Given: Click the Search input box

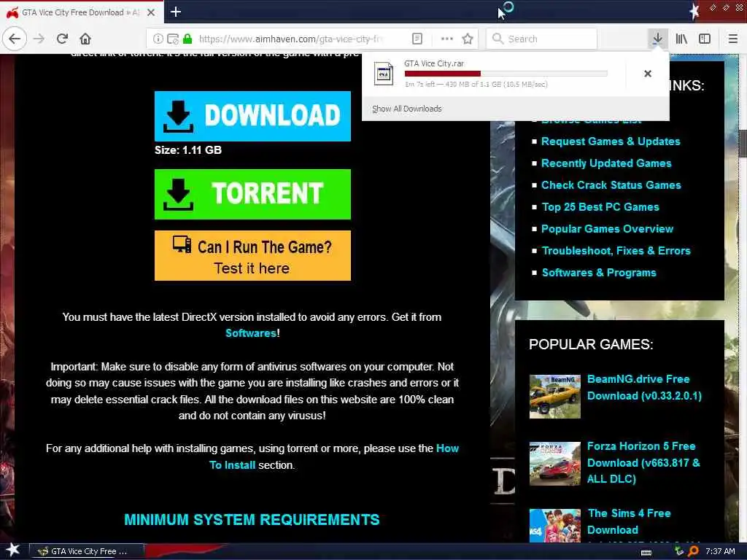Looking at the screenshot, I should (542, 39).
